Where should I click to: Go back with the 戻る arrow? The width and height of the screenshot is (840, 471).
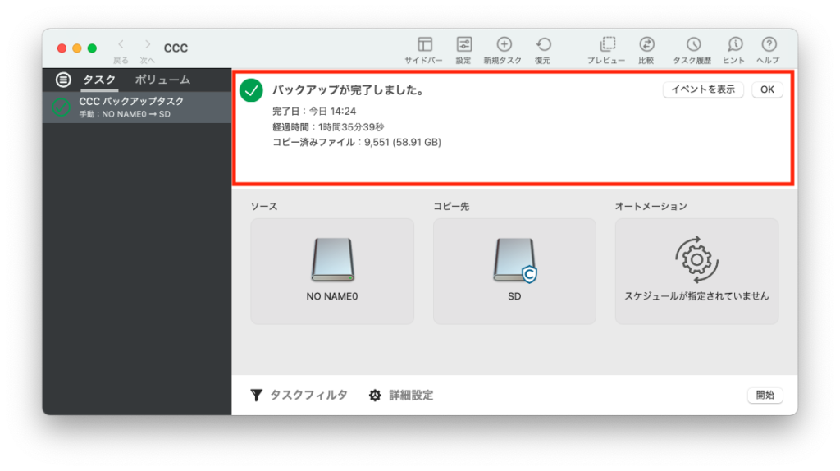tap(121, 44)
